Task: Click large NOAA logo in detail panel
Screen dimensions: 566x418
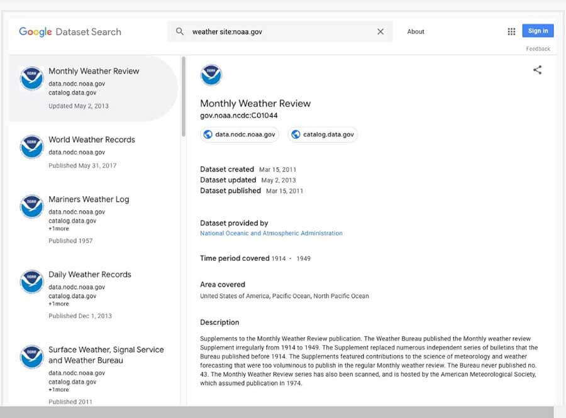Action: [211, 75]
